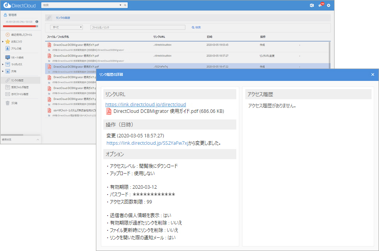Click the リンクURL変更 operation cell
Viewport: 379px width, 251px height.
coord(267,56)
